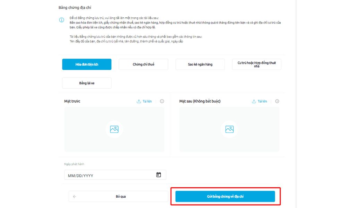Click the Tải lên text for Mặt trước

[x=147, y=102]
